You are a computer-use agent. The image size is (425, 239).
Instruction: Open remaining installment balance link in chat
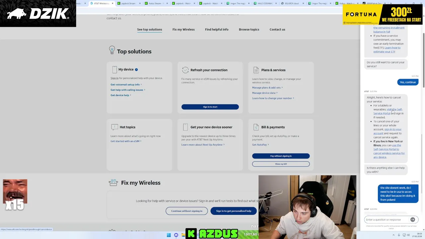(389, 30)
